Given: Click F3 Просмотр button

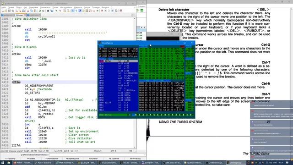Looking at the screenshot, I should pos(11,159).
